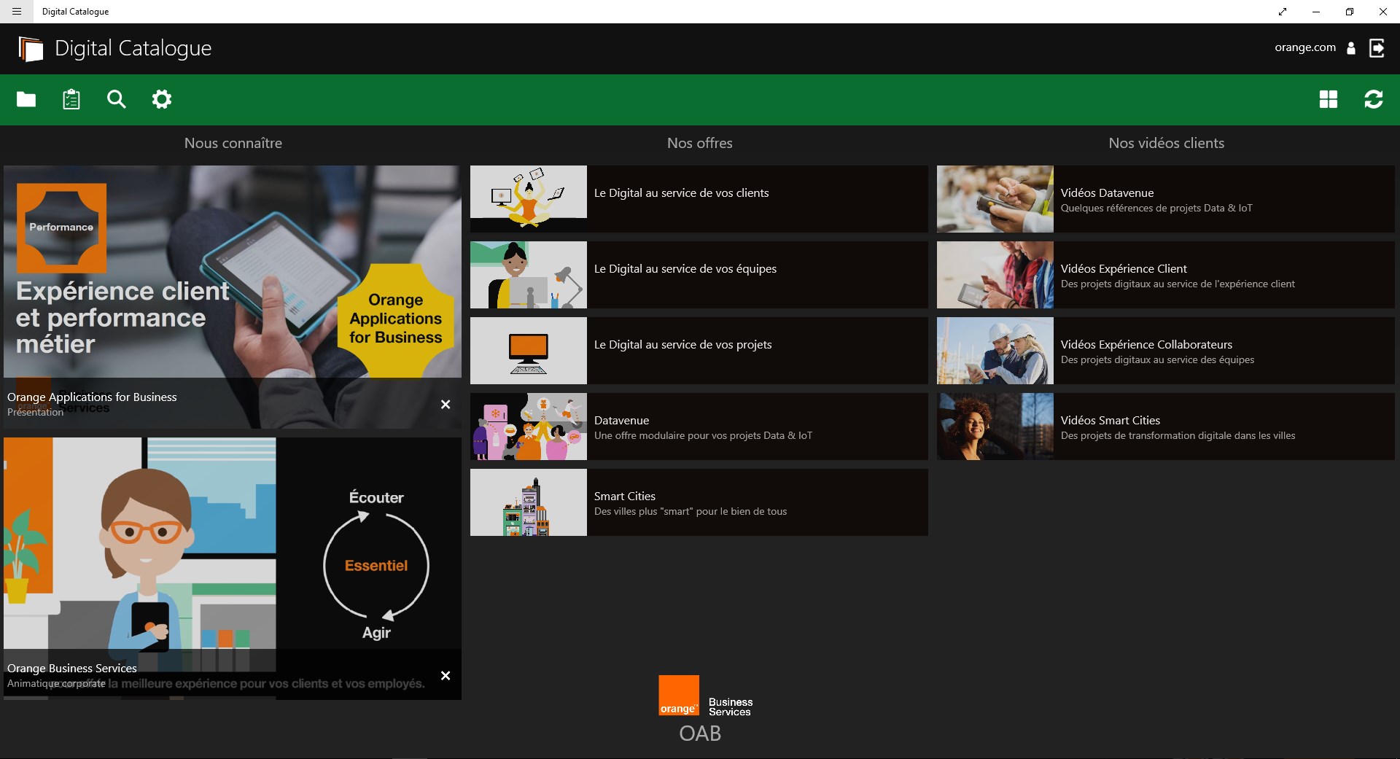Restore down the Digital Catalogue window
The width and height of the screenshot is (1400, 759).
[x=1350, y=12]
